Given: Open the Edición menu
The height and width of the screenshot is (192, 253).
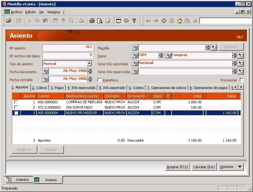Looking at the screenshot, I should 30,12.
